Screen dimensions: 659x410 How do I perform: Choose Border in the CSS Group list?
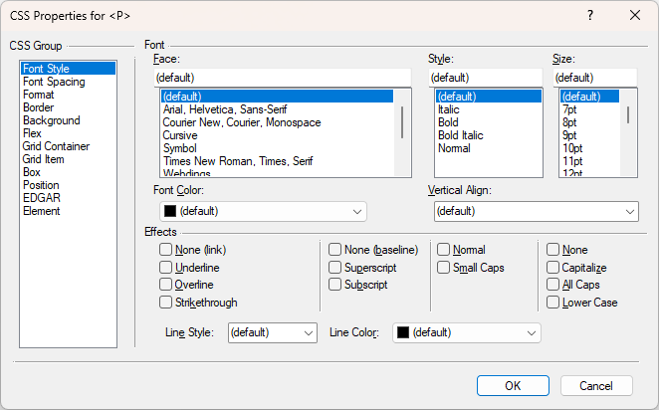click(39, 107)
